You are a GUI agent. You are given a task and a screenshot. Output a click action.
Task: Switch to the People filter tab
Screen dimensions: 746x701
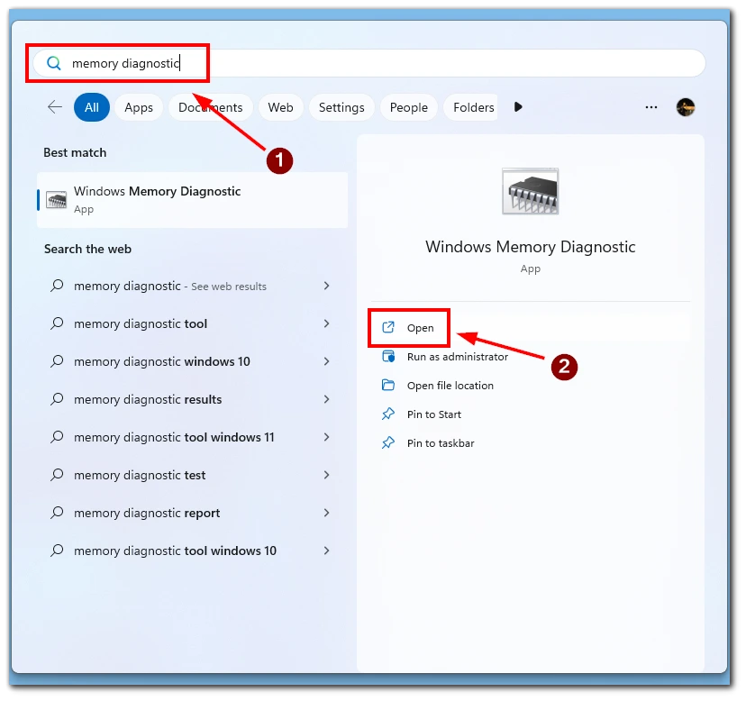click(x=409, y=107)
